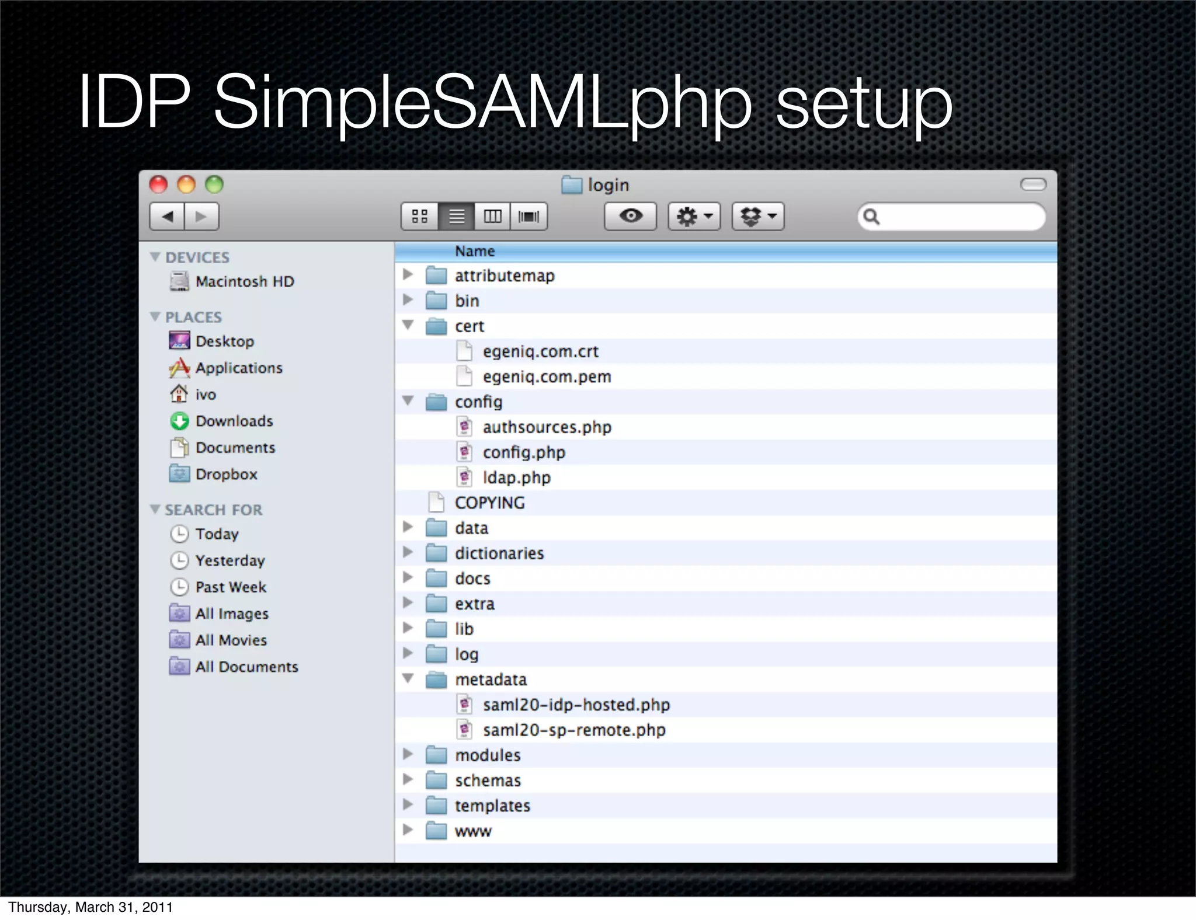Image resolution: width=1196 pixels, height=920 pixels.
Task: Open the Dropbox toolbar menu
Action: (758, 217)
